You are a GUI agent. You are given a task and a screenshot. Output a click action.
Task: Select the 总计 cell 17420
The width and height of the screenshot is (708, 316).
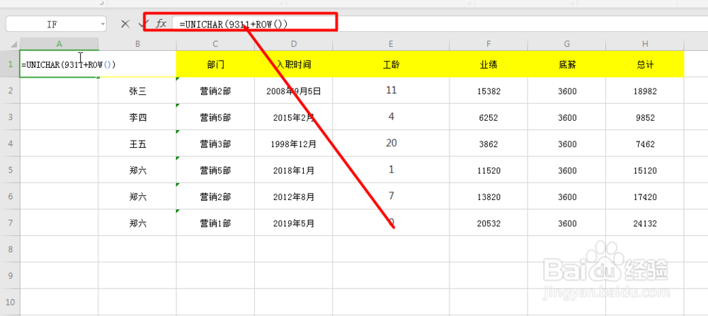pos(645,197)
